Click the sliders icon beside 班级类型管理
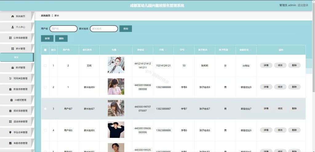 (10, 78)
